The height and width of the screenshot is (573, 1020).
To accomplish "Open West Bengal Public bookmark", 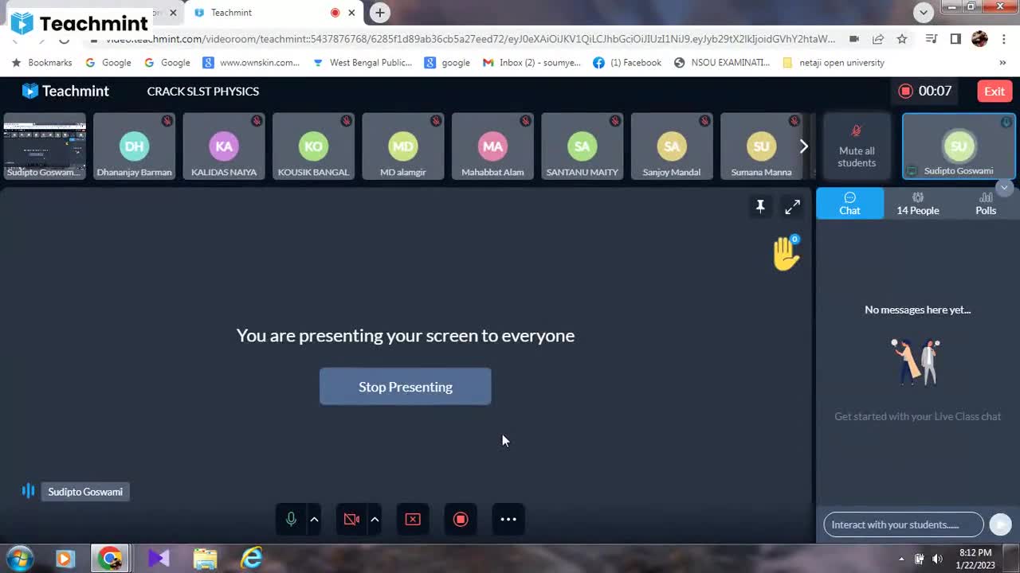I will coord(363,62).
